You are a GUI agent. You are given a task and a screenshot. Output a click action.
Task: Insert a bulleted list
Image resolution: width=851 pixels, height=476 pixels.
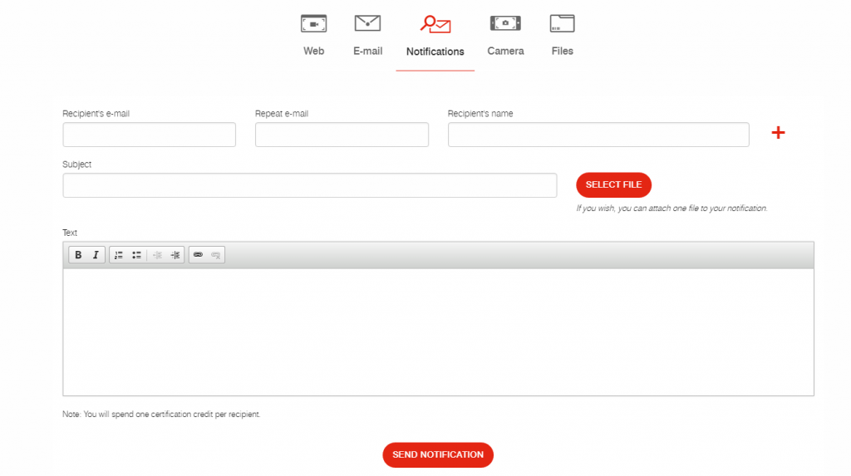(x=136, y=255)
